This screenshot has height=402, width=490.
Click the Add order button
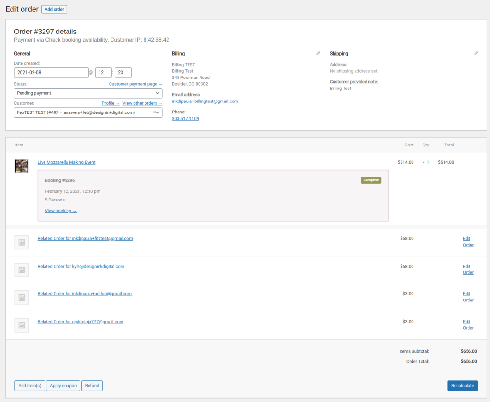54,9
